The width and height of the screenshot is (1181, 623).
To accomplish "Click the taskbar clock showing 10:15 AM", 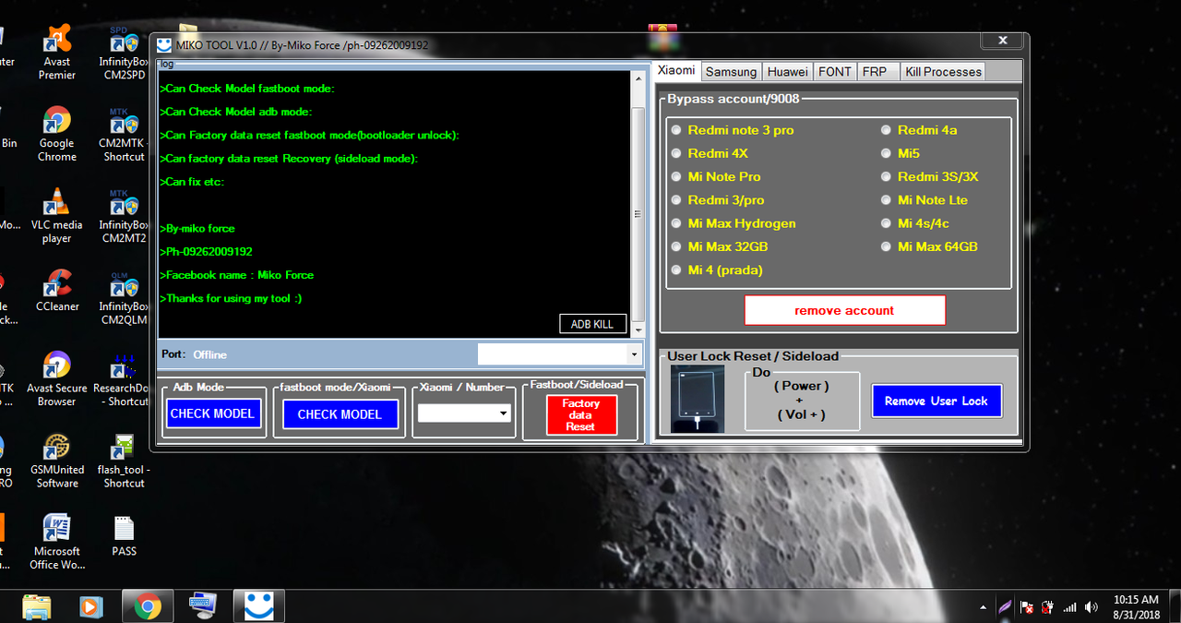I will 1136,606.
